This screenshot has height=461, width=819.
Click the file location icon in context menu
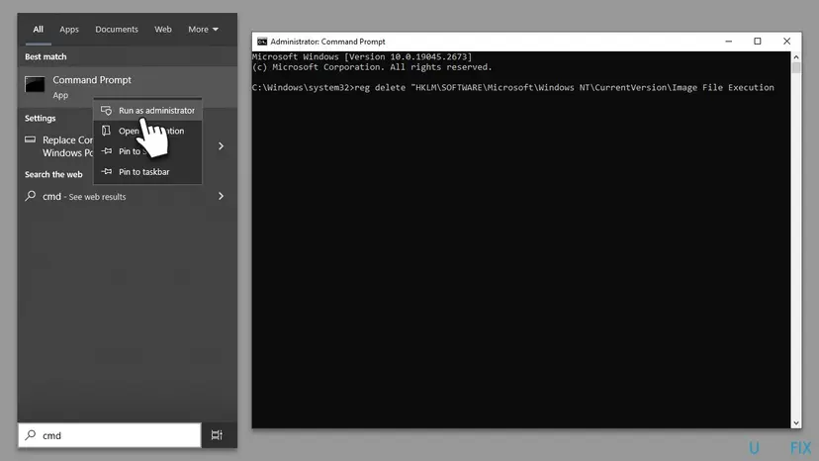(106, 131)
